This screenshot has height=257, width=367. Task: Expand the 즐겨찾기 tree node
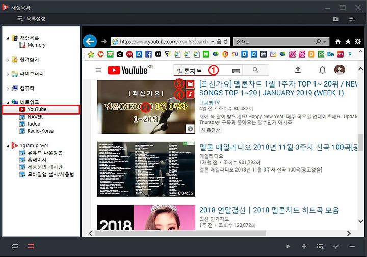pyautogui.click(x=8, y=60)
